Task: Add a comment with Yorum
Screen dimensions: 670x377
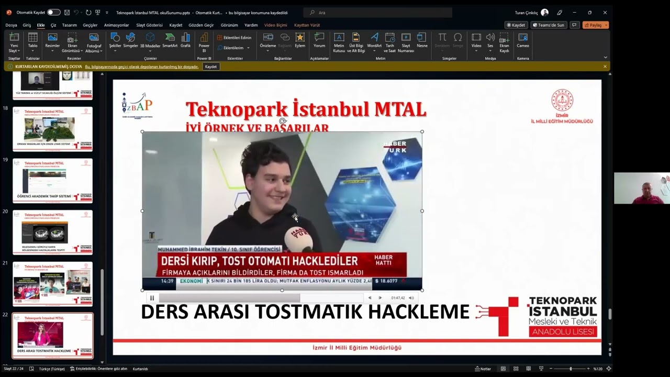Action: click(319, 40)
